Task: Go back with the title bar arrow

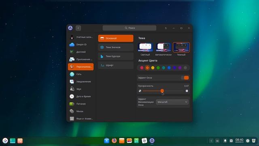Action: coord(78,28)
